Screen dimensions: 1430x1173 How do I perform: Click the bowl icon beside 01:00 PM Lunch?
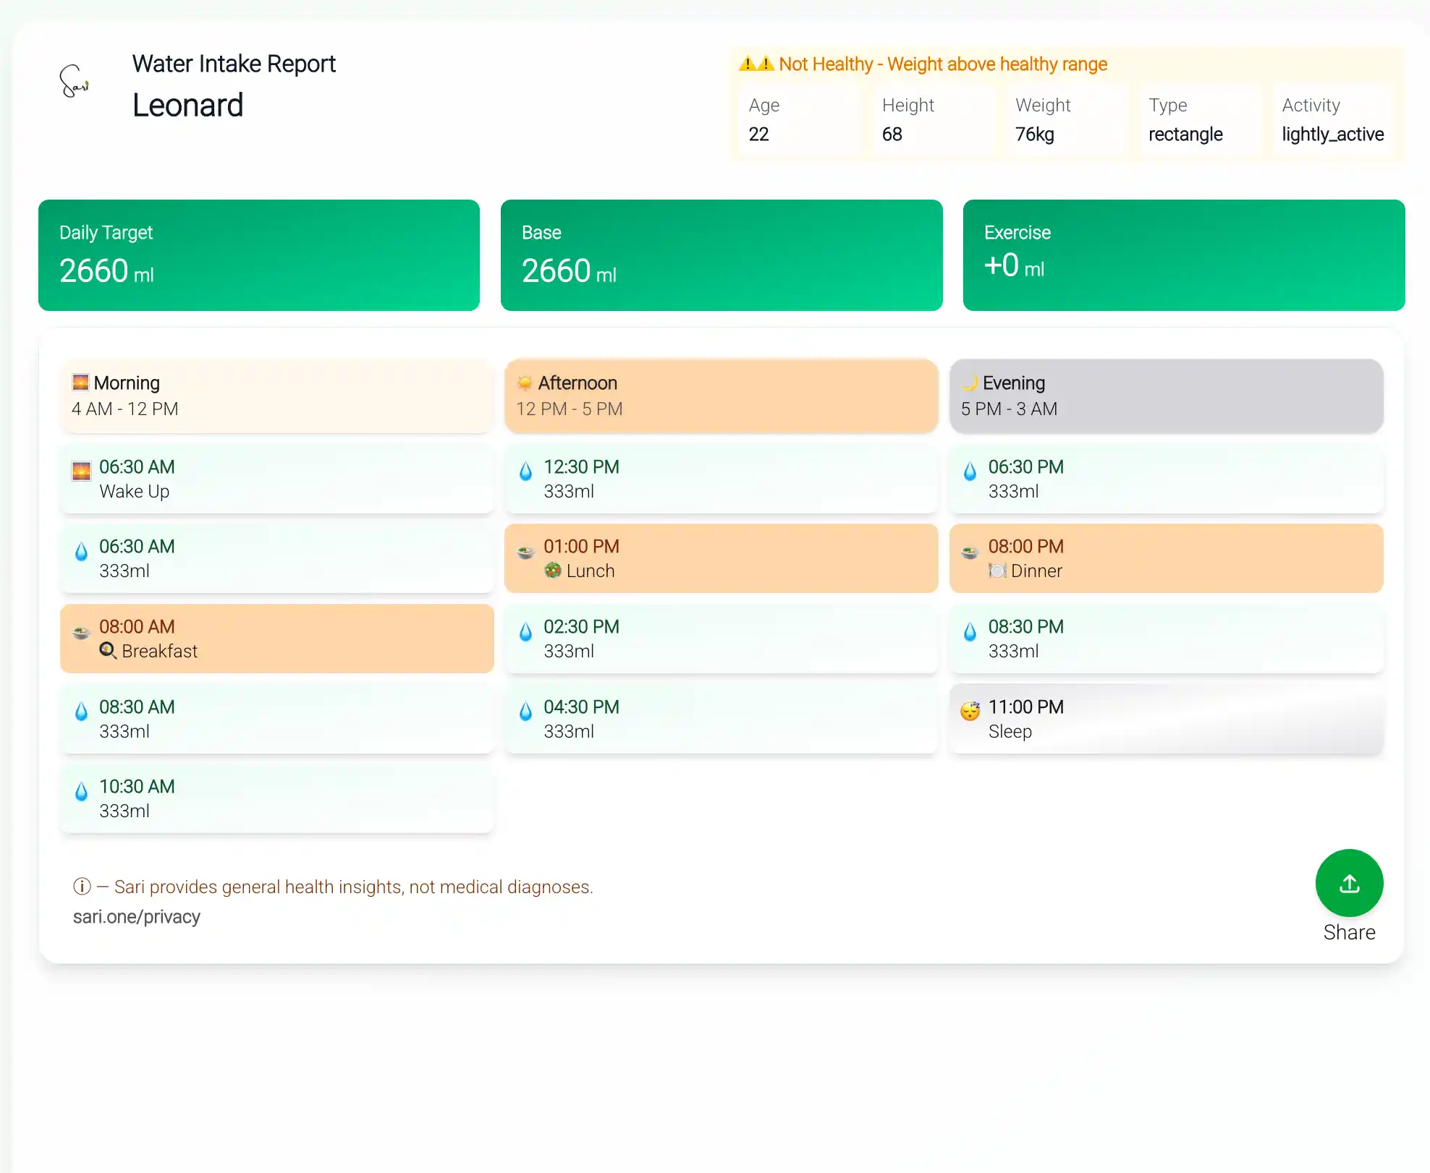click(526, 553)
